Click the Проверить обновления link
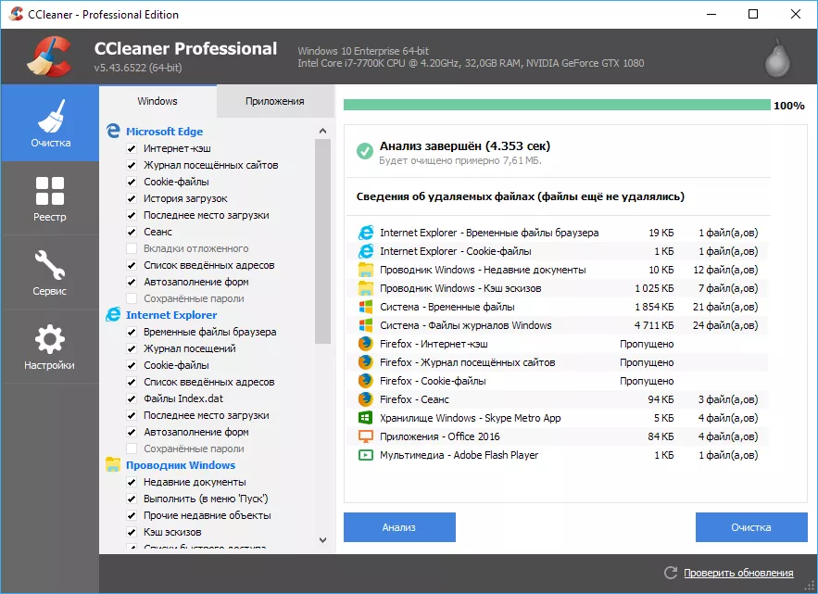818x594 pixels. point(738,573)
